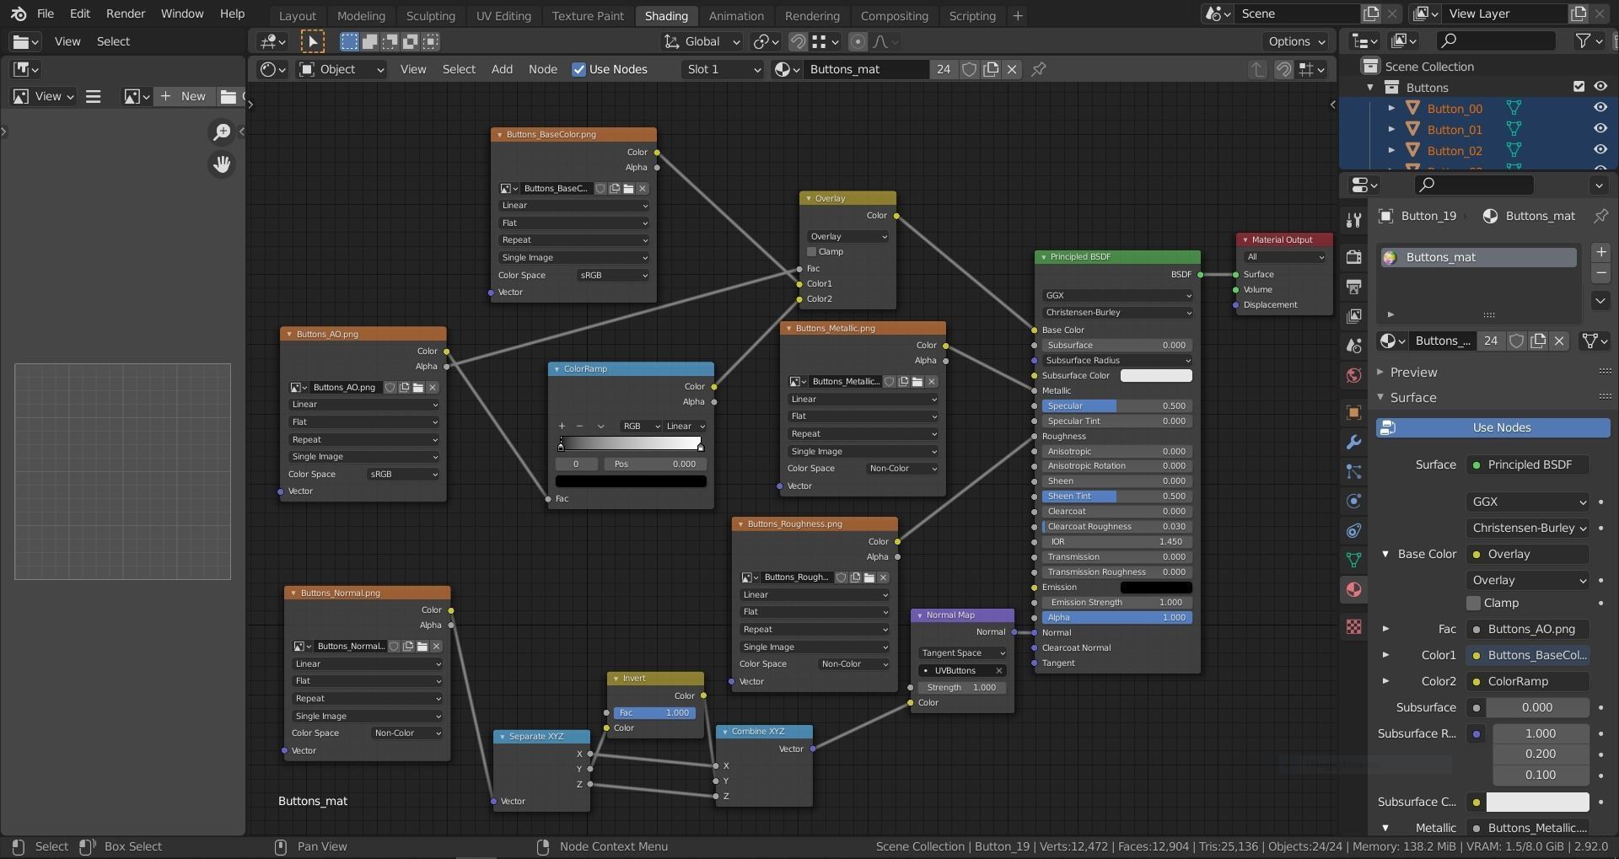Click Specular slider in Principled BSDF node
The height and width of the screenshot is (859, 1619).
tap(1116, 406)
